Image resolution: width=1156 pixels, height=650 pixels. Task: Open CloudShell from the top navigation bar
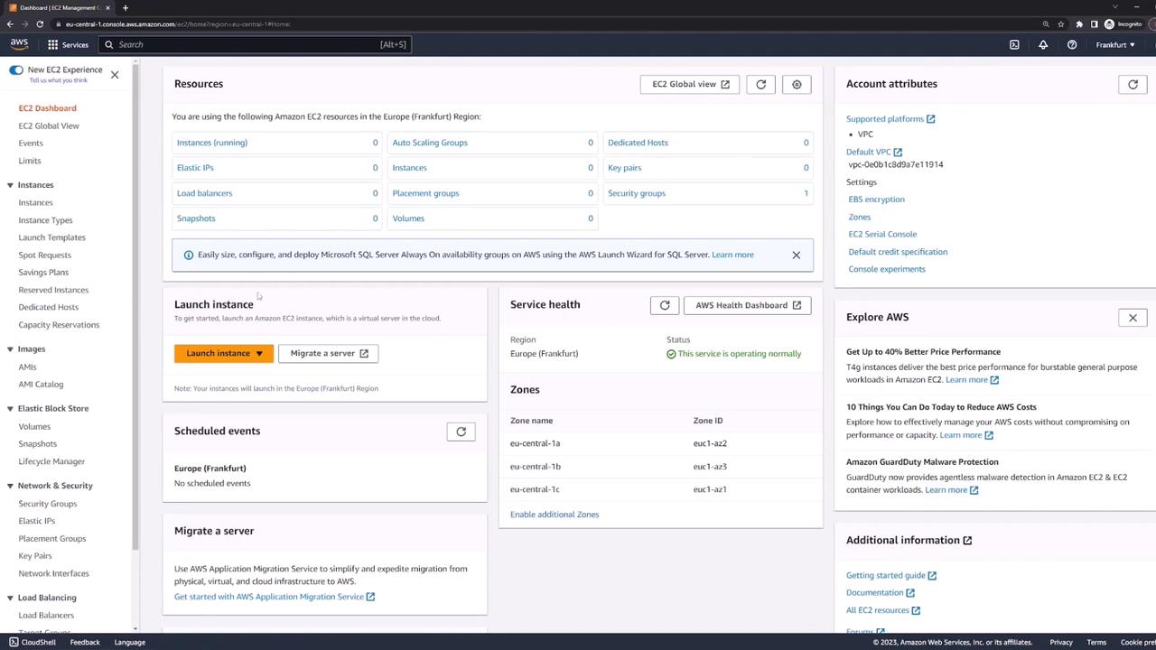click(1014, 44)
